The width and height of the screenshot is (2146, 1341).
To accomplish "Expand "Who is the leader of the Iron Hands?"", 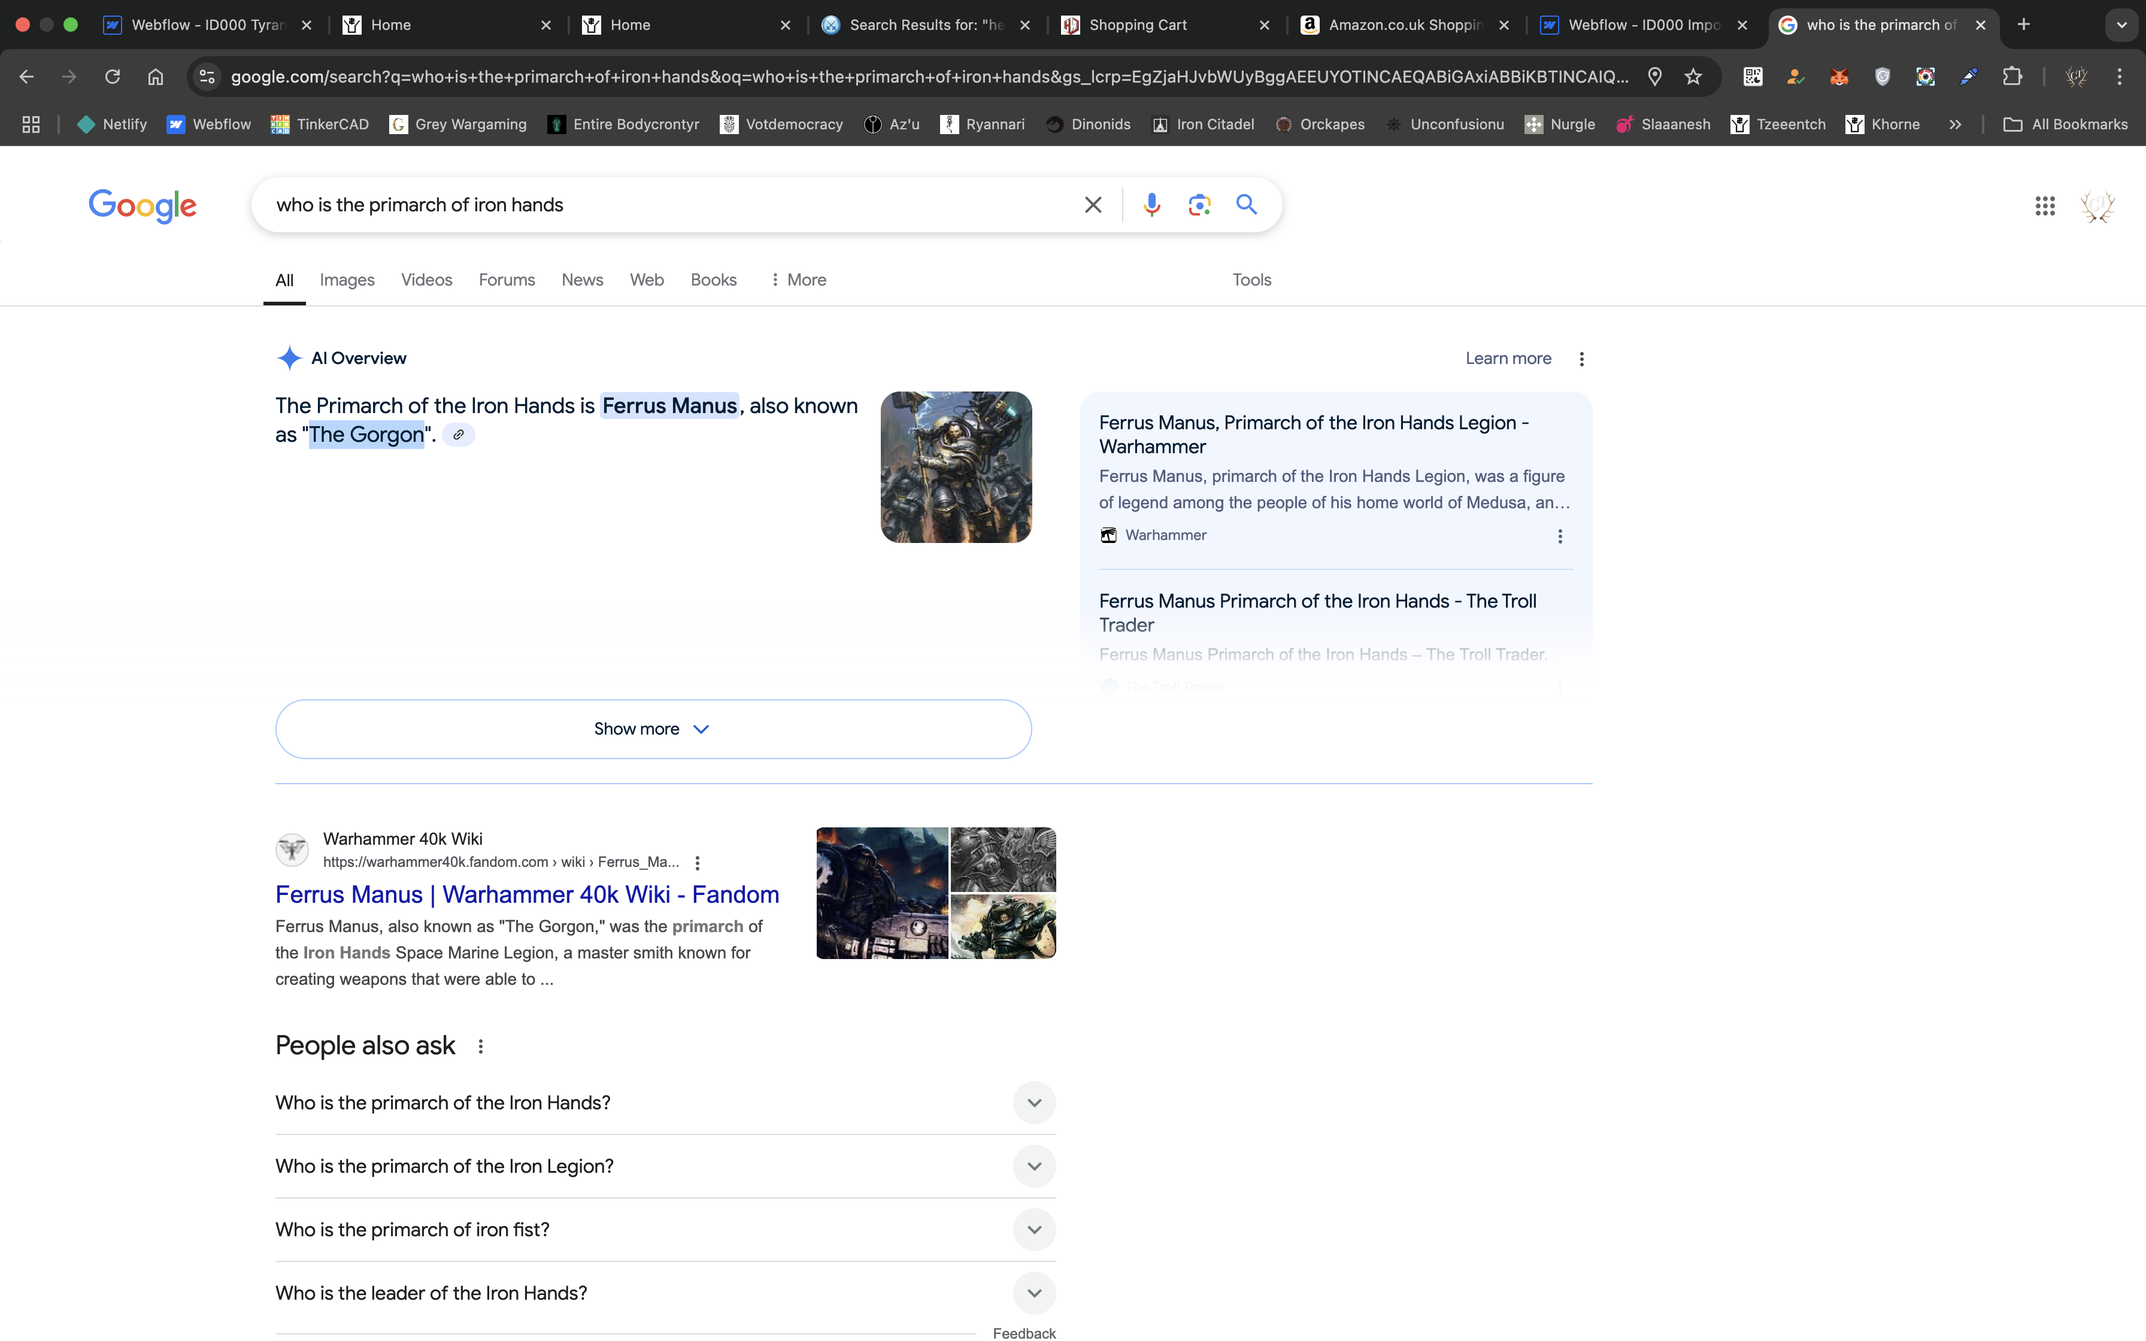I will click(x=1034, y=1293).
